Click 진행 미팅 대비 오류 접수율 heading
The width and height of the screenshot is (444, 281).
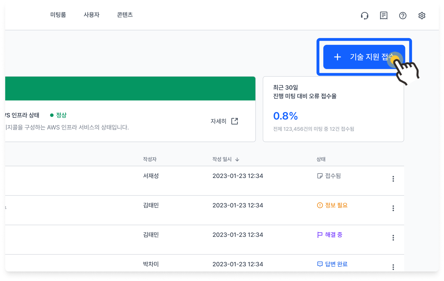click(x=305, y=96)
